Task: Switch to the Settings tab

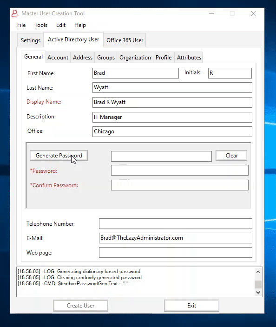Action: tap(31, 40)
